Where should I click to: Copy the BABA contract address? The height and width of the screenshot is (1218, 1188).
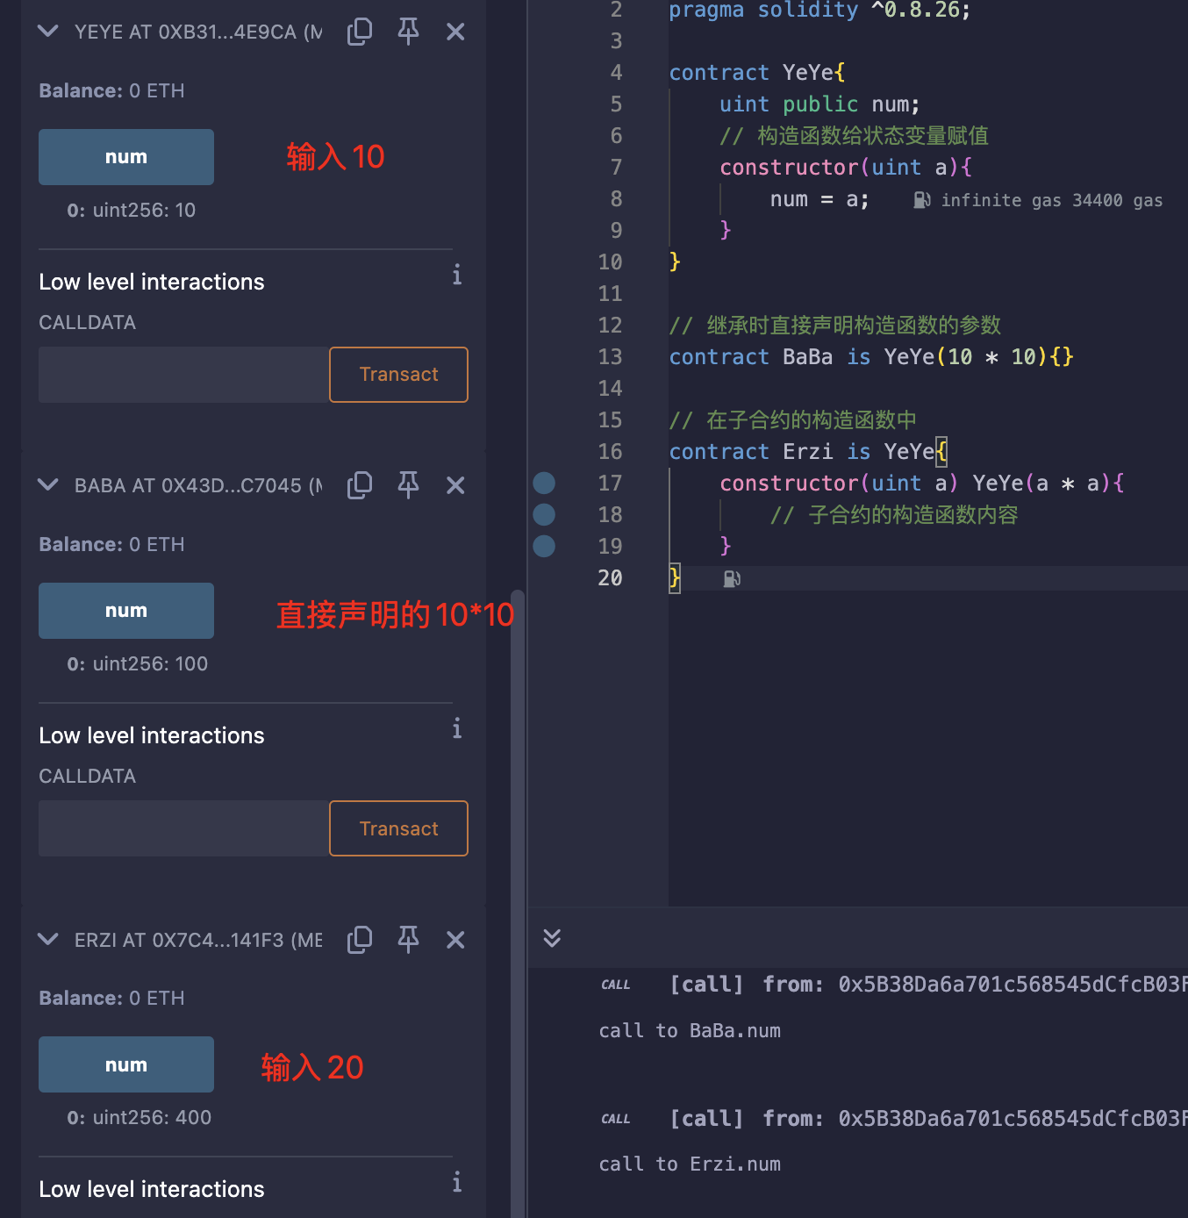click(x=360, y=485)
